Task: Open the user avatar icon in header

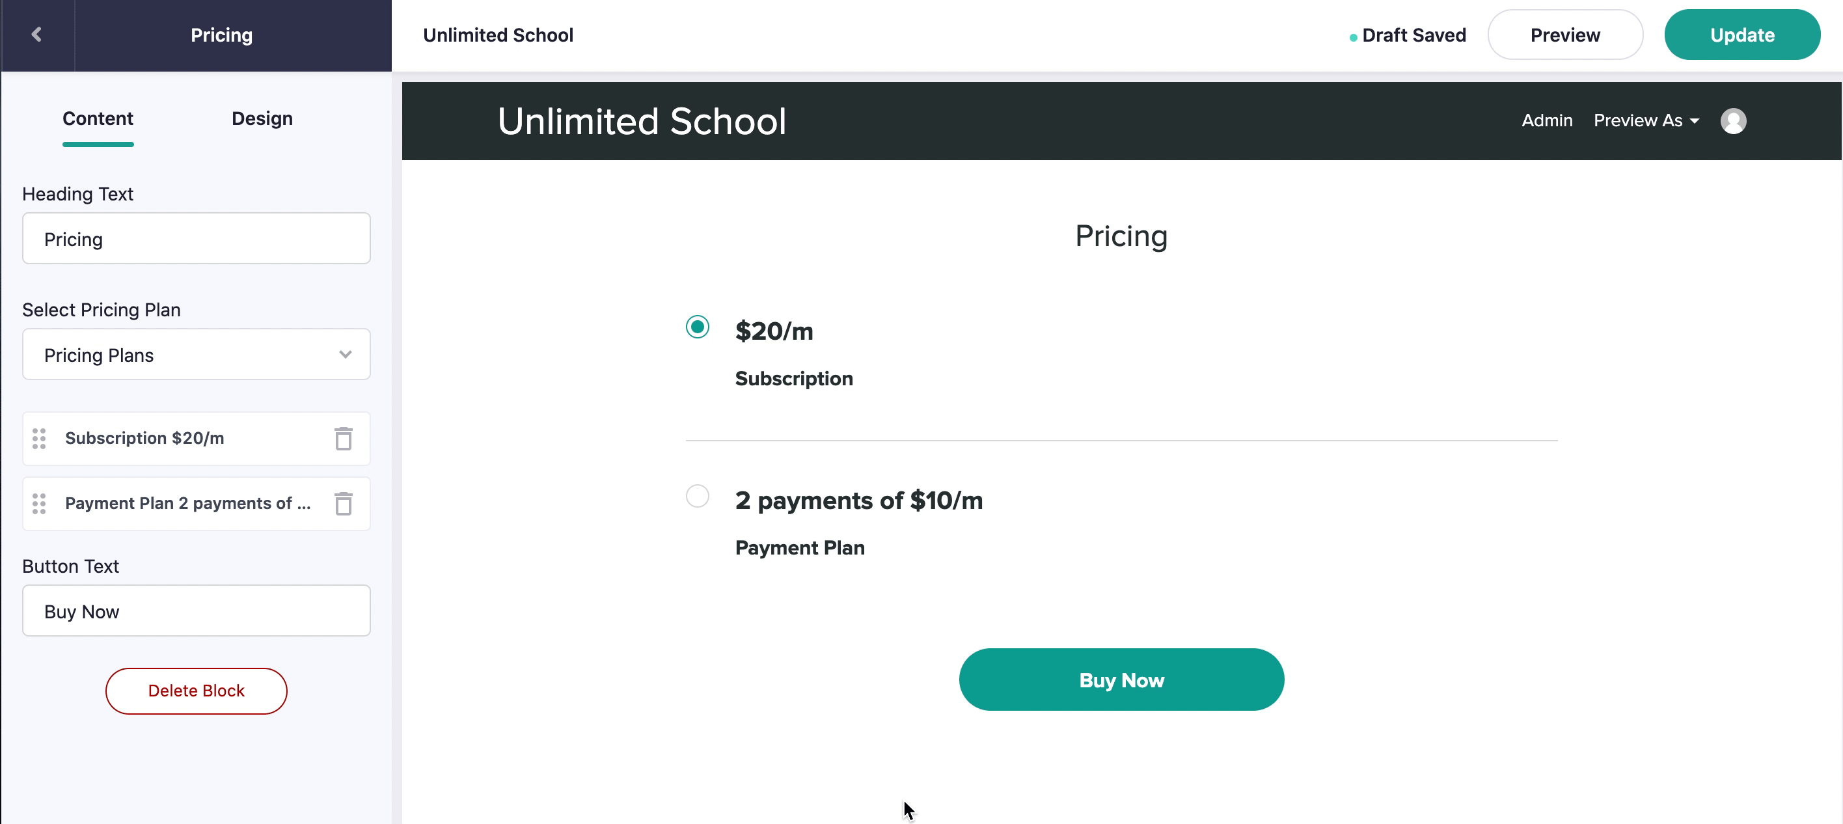Action: (1733, 121)
